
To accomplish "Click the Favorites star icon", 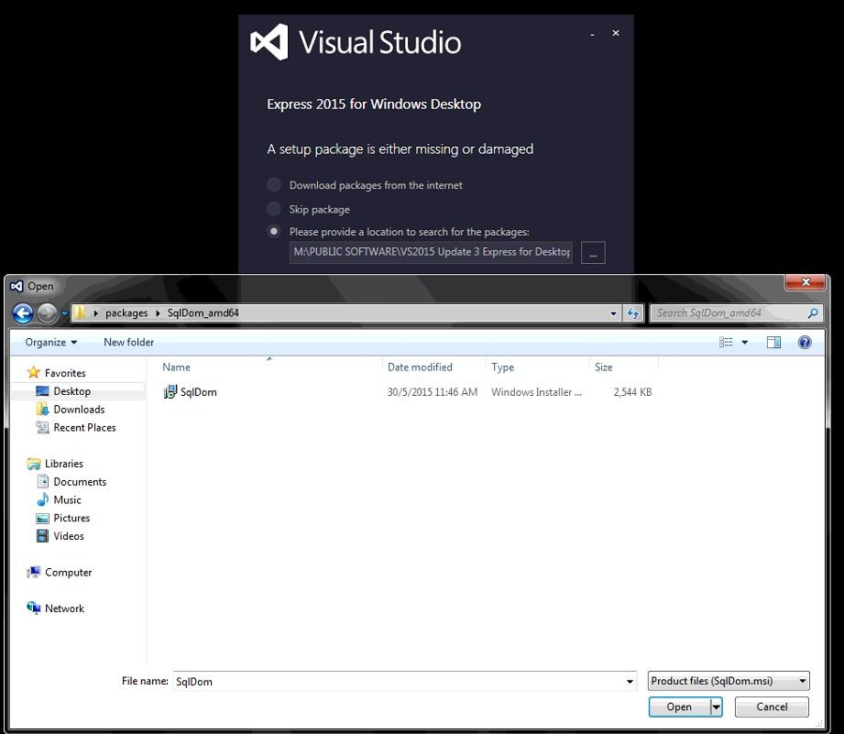I will (33, 372).
